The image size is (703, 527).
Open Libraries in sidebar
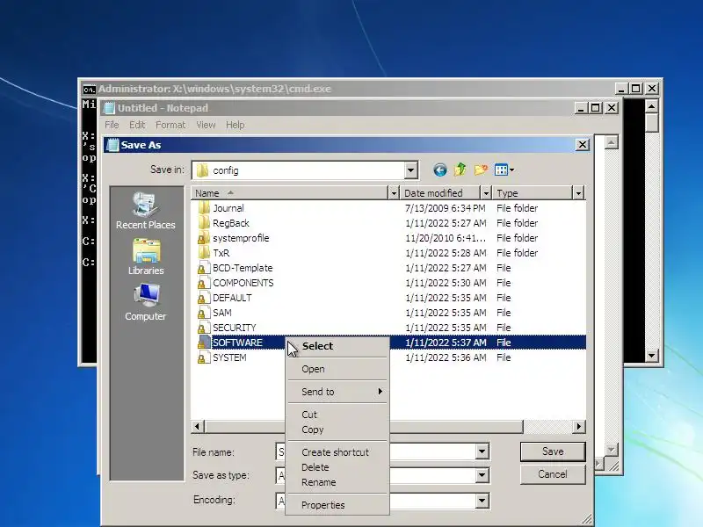point(146,256)
